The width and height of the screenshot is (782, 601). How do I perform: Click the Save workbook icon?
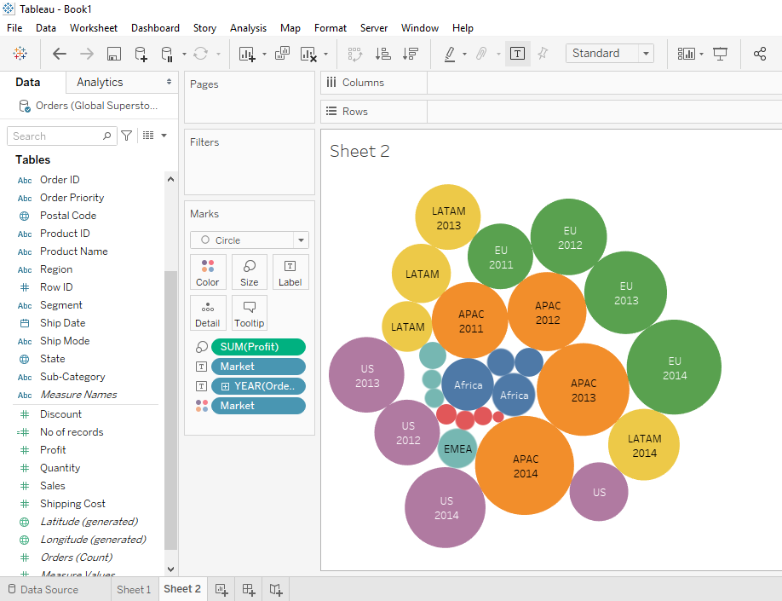[113, 54]
